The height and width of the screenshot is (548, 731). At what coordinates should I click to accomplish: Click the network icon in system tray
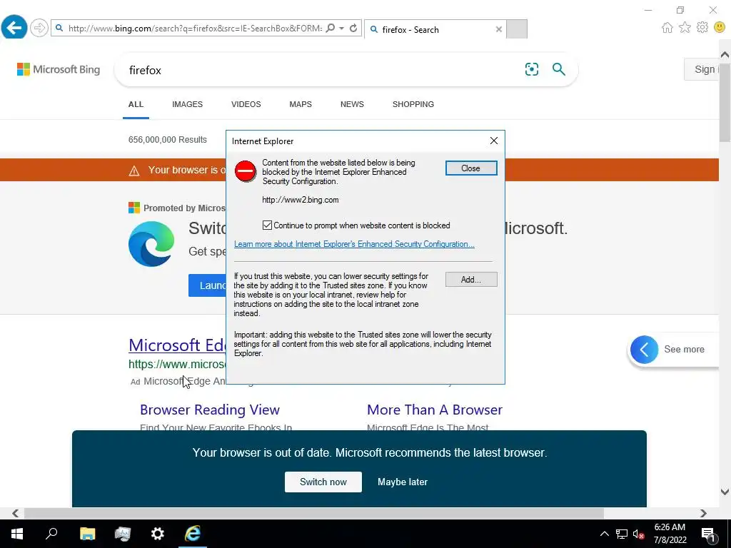click(622, 534)
